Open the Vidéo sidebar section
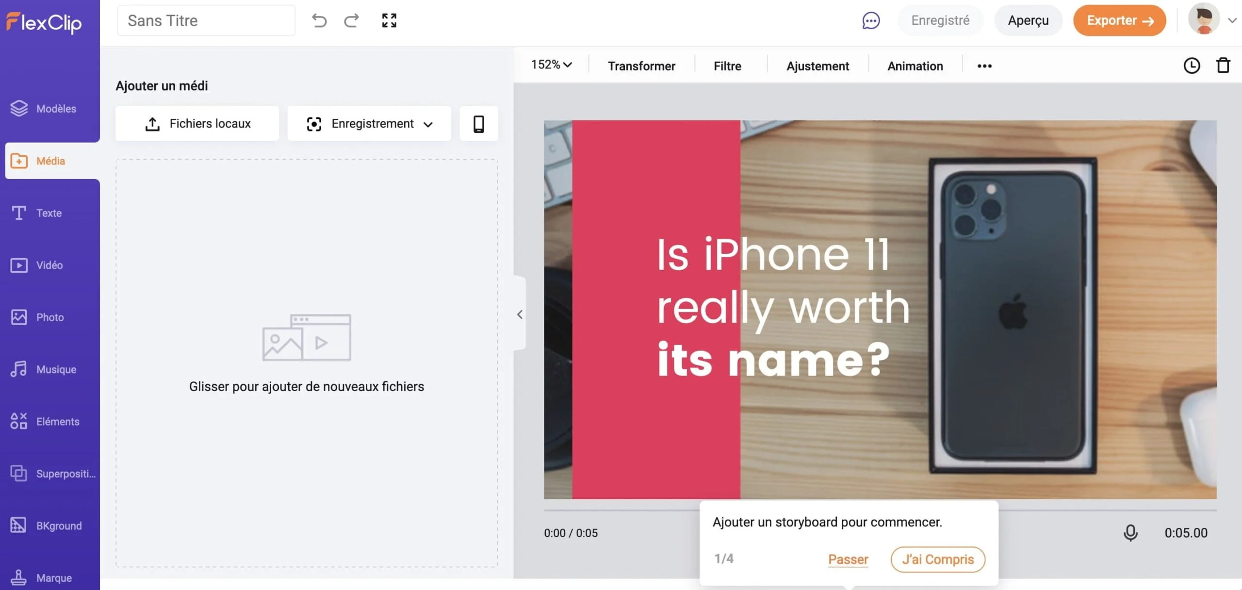This screenshot has width=1242, height=590. coord(50,265)
